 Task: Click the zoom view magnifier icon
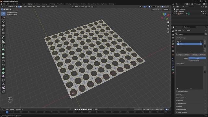click(x=168, y=22)
